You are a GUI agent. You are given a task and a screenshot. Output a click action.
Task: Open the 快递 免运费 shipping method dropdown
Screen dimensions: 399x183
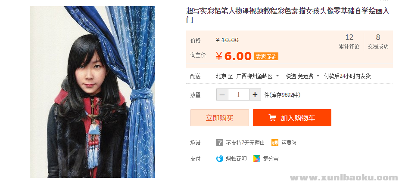coord(302,76)
